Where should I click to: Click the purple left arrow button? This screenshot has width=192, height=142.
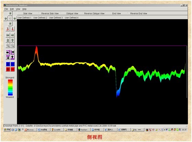(x=8, y=52)
